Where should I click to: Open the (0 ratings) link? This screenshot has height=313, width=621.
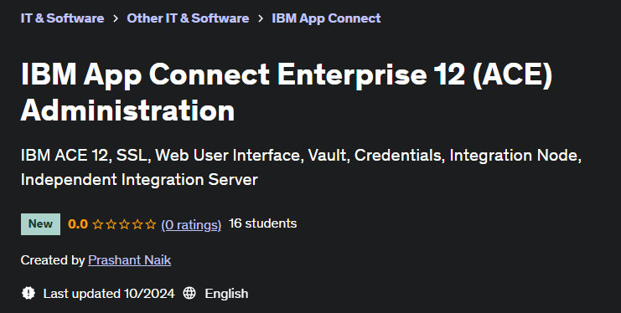pyautogui.click(x=191, y=225)
